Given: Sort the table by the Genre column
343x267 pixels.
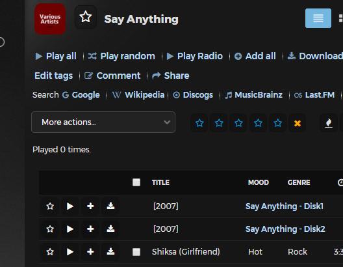Looking at the screenshot, I should pyautogui.click(x=299, y=182).
